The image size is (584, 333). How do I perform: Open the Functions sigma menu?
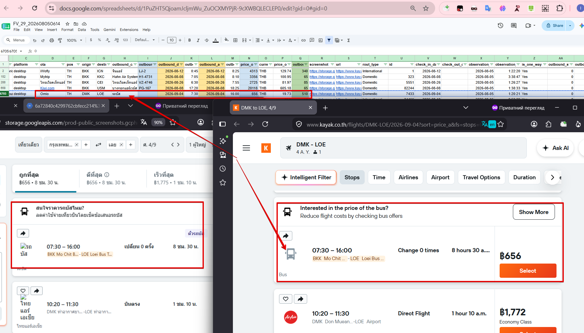(349, 40)
